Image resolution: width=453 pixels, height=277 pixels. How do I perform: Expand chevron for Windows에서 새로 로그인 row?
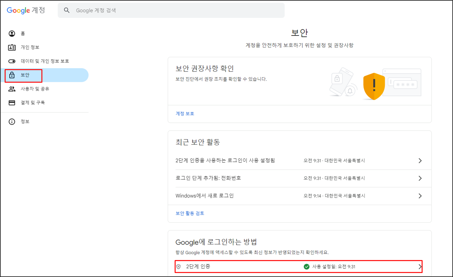point(420,196)
